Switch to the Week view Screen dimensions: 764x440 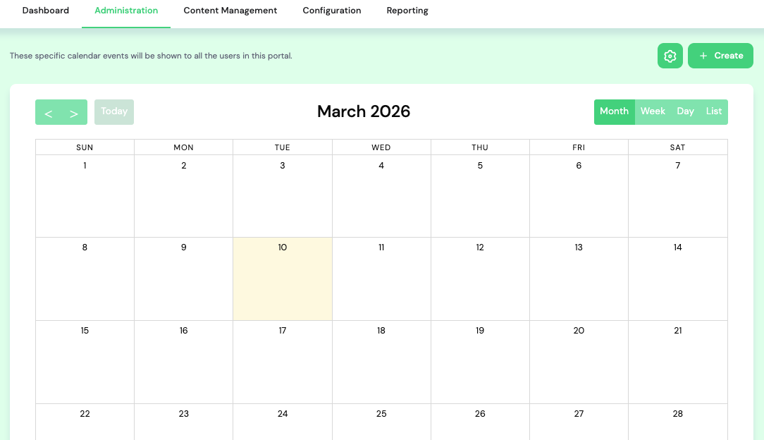pyautogui.click(x=653, y=111)
